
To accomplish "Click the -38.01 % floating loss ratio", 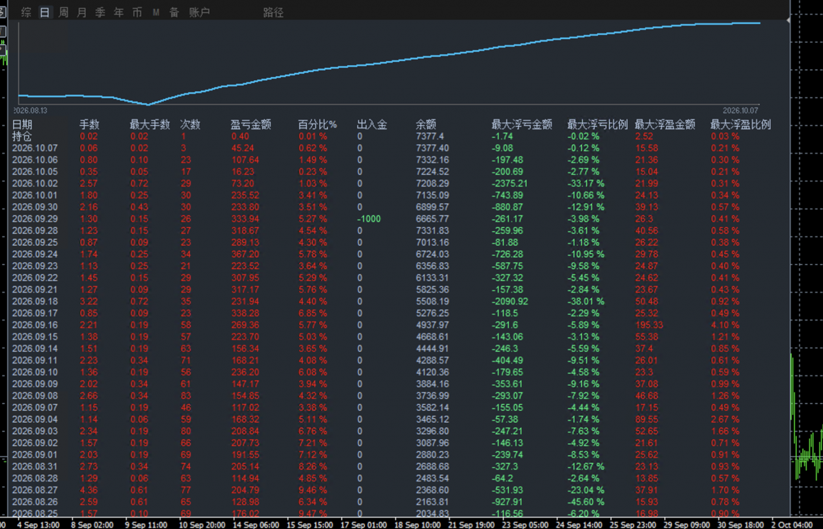I will coord(586,301).
